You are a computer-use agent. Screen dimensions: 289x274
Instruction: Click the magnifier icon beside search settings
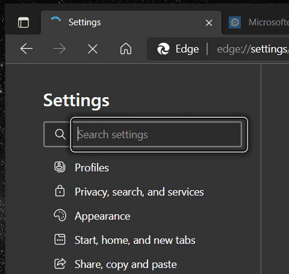tap(60, 134)
